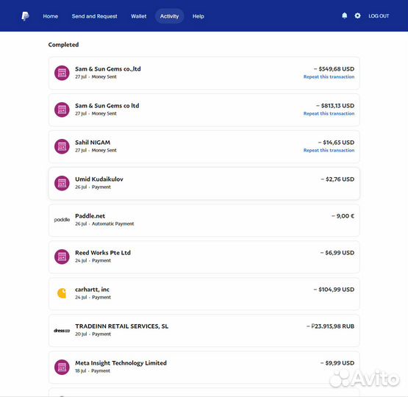Click the Paddle logo icon
Image resolution: width=408 pixels, height=397 pixels.
[x=62, y=220]
